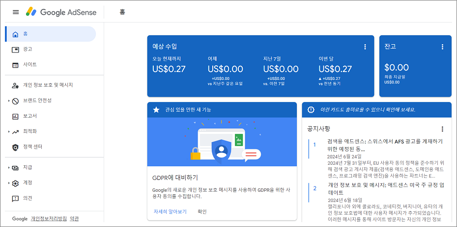Open the hamburger main menu
Screen dimensions: 457x227
click(16, 12)
